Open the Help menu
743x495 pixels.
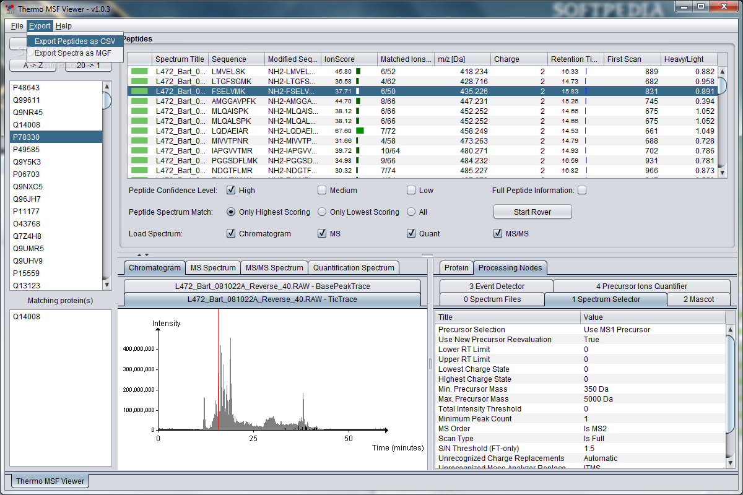click(x=64, y=26)
